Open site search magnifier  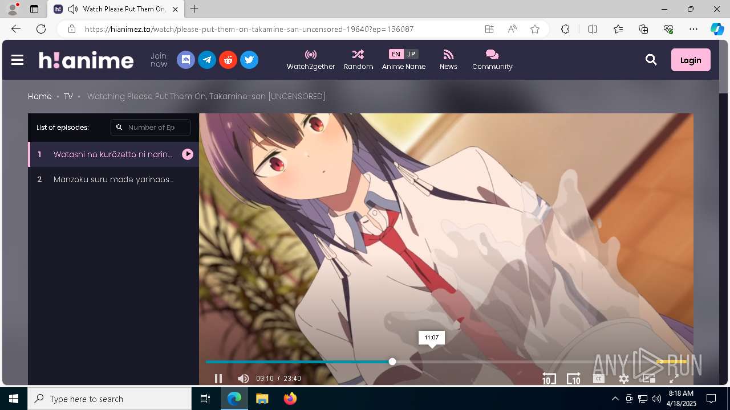(x=651, y=60)
